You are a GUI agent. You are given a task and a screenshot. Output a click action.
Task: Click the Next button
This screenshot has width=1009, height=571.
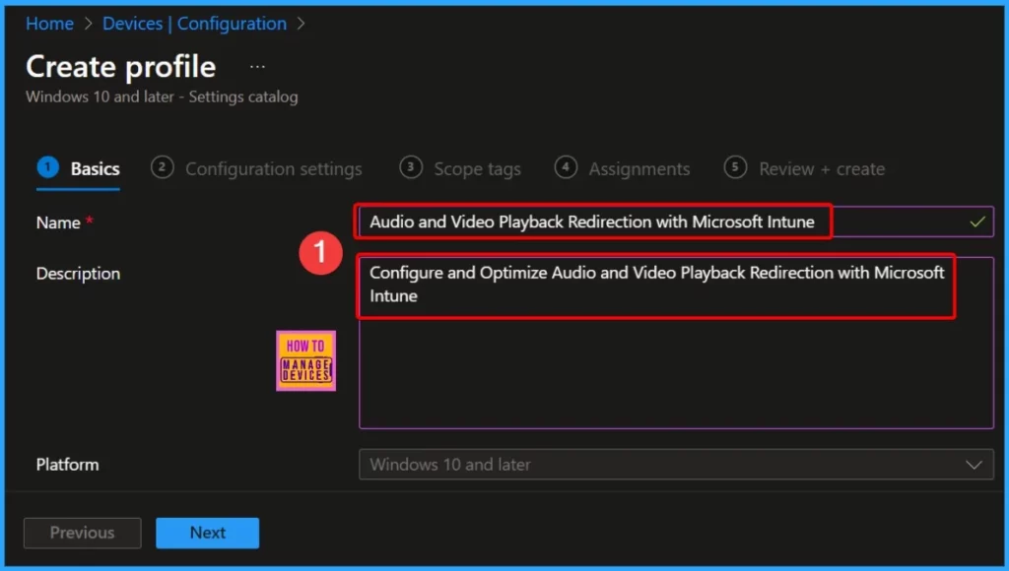coord(207,533)
